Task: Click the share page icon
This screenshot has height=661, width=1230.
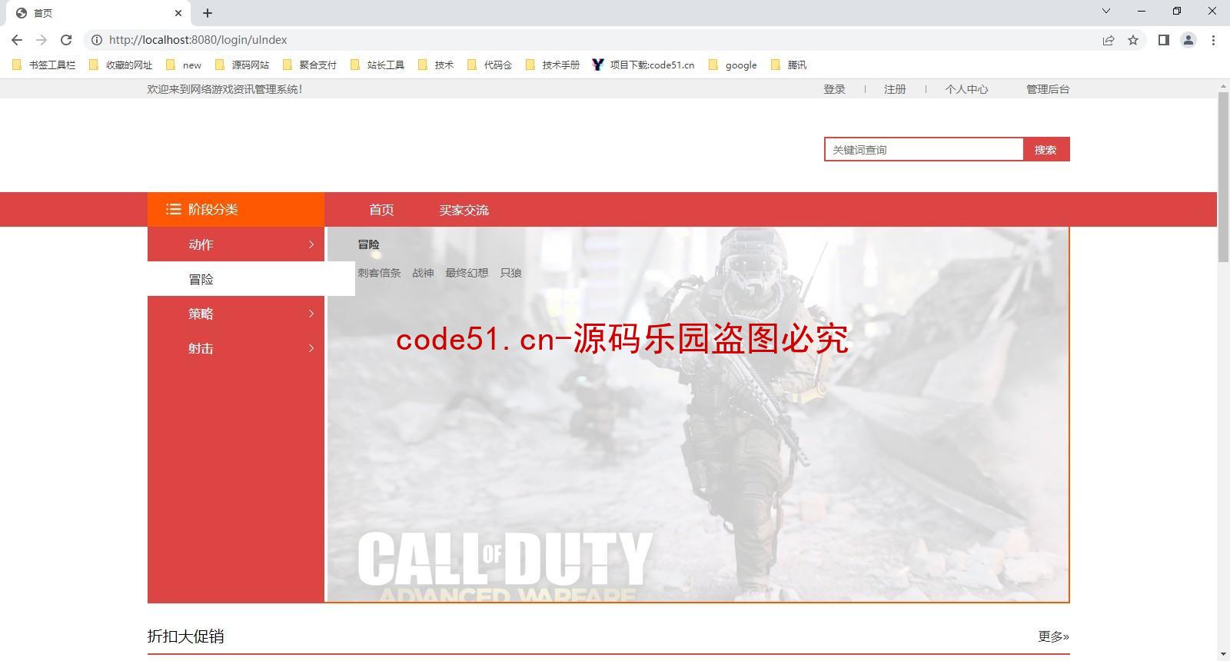Action: point(1109,40)
